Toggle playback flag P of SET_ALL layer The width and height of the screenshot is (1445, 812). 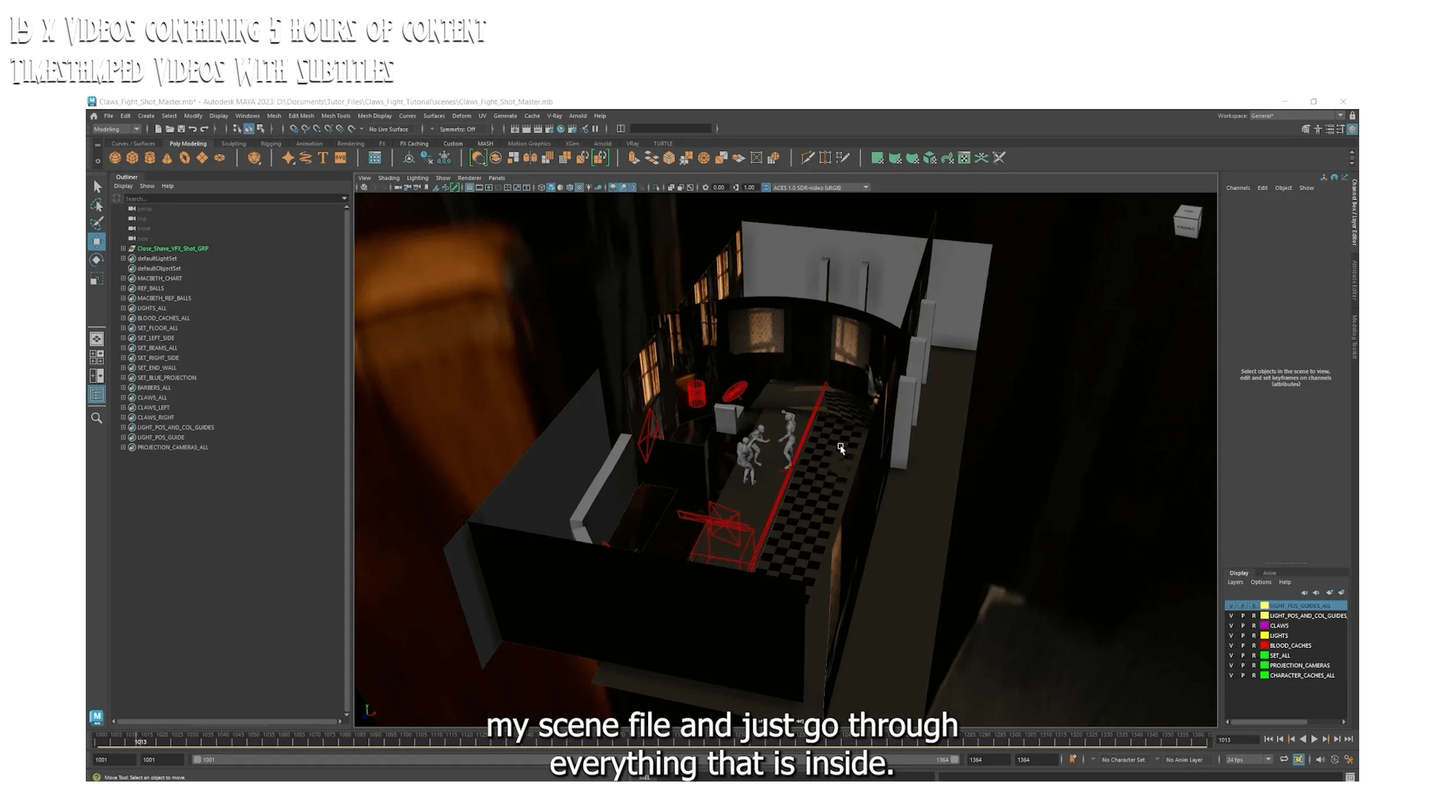[x=1242, y=656]
